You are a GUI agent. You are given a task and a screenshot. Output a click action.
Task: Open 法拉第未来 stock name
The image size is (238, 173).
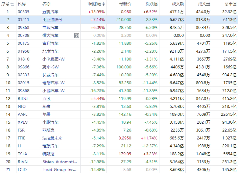coord(52,138)
